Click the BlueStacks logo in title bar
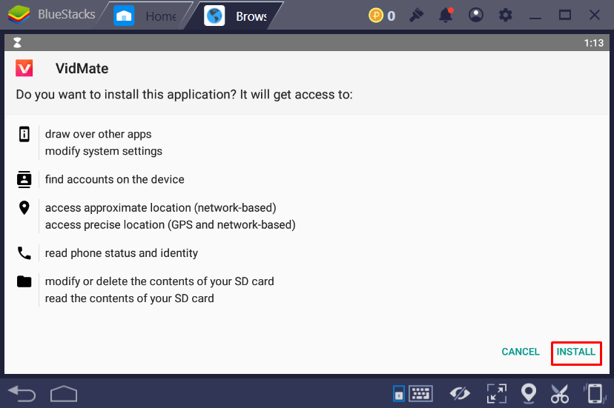This screenshot has height=408, width=614. pos(18,16)
